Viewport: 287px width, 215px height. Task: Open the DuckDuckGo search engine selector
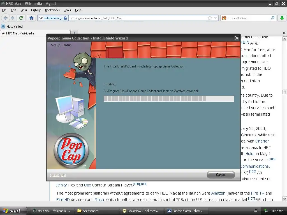(225, 18)
